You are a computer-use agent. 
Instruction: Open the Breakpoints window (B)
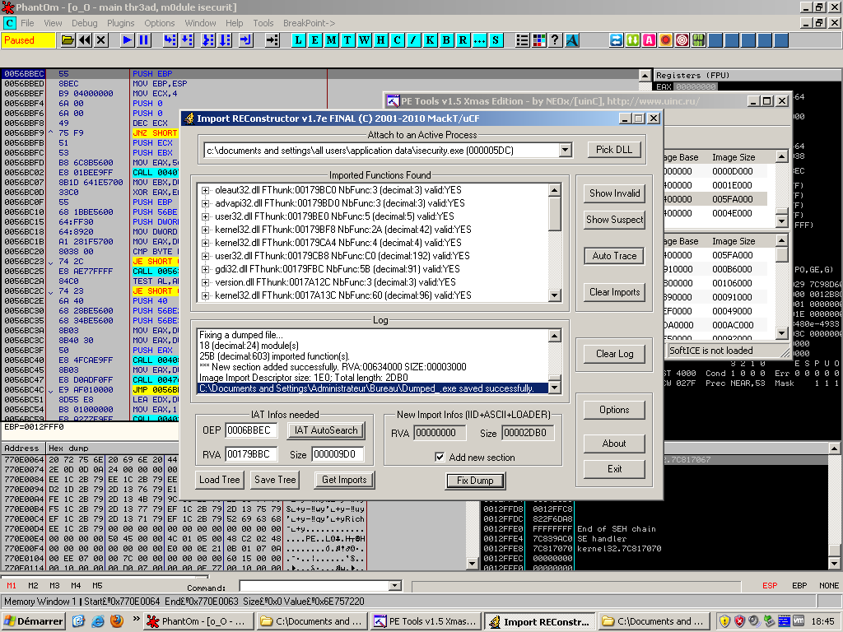tap(446, 40)
